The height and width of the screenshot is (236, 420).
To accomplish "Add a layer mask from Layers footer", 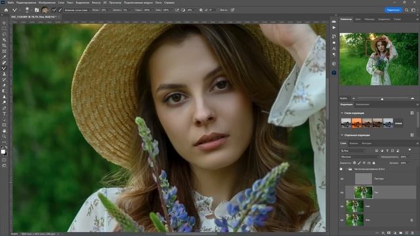I will click(x=388, y=233).
